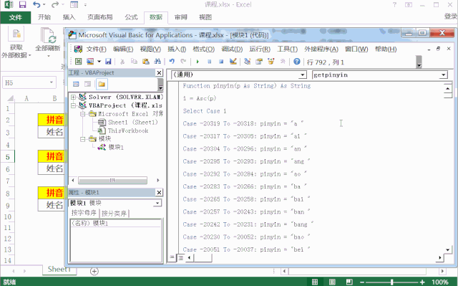
Task: Select 模块1 in the project tree
Action: click(116, 147)
